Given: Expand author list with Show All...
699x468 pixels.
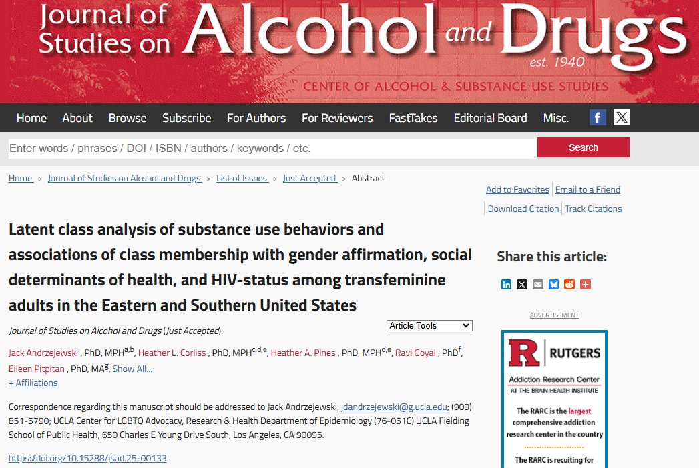Looking at the screenshot, I should [x=132, y=369].
